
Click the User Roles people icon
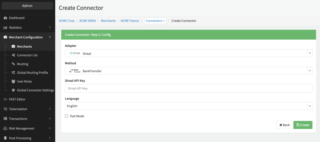coord(13,81)
